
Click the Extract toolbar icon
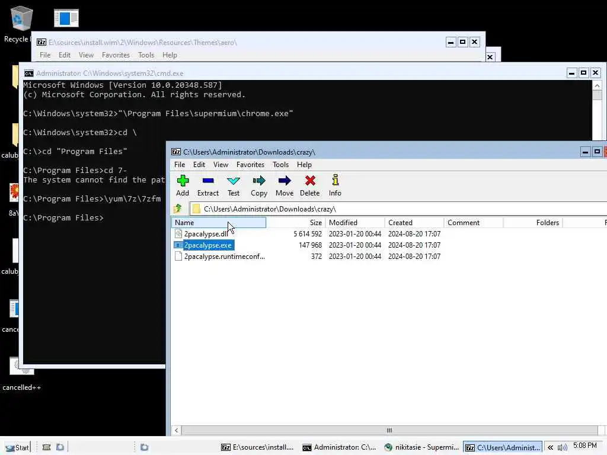(x=208, y=181)
